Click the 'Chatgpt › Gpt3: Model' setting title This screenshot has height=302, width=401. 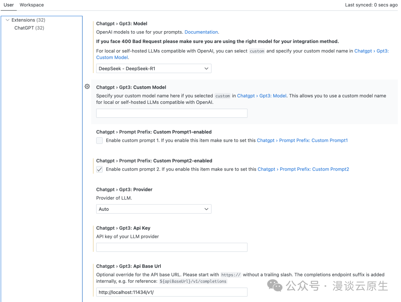(122, 23)
